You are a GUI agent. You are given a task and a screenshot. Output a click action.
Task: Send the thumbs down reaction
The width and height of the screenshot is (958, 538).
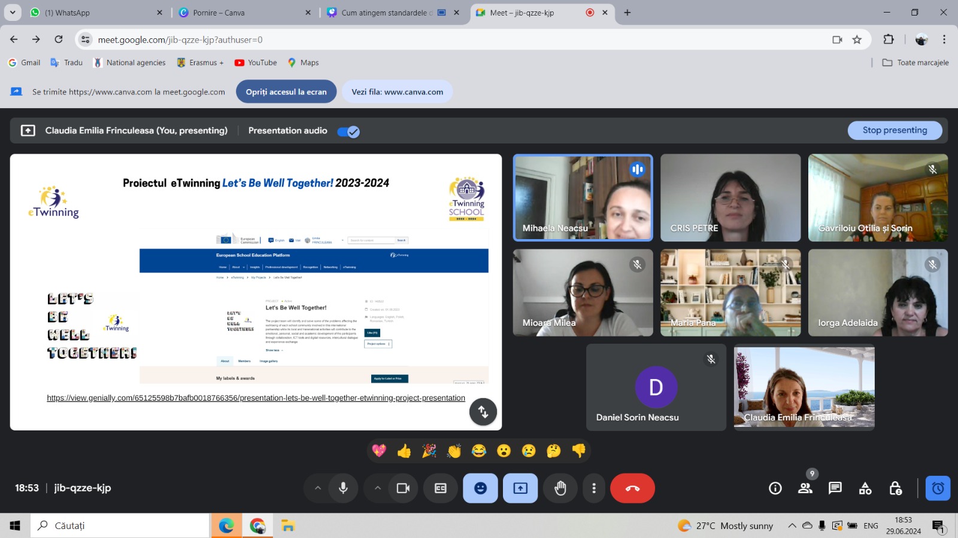pos(579,451)
